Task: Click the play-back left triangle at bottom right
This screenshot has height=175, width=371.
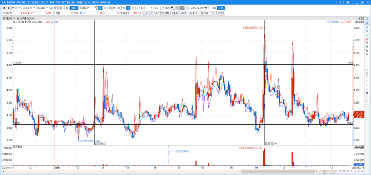Action: point(340,171)
